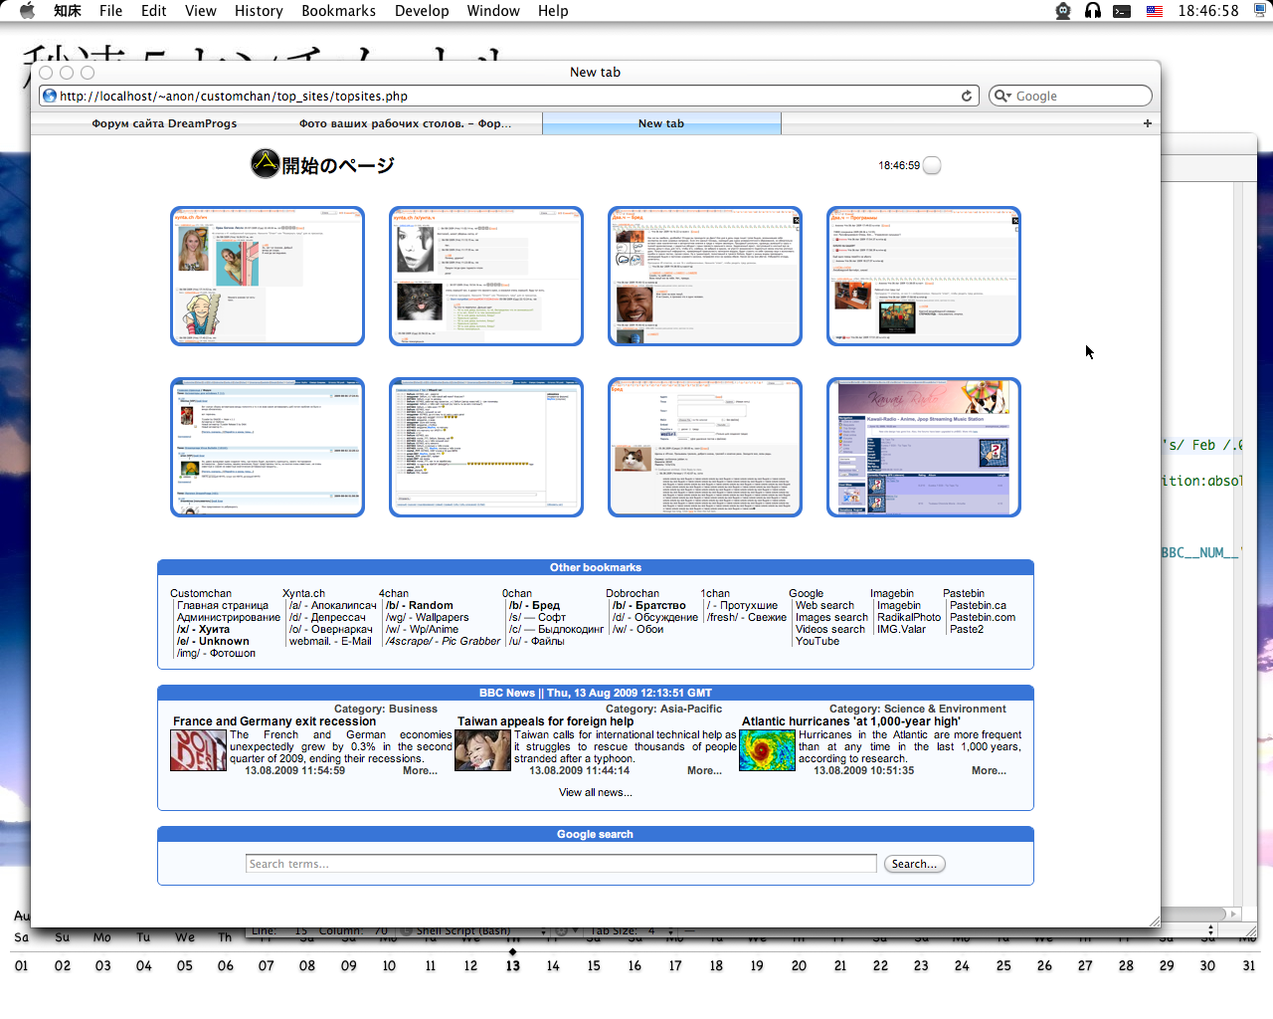
Task: Toggle the round button beside the clock
Action: 932,165
